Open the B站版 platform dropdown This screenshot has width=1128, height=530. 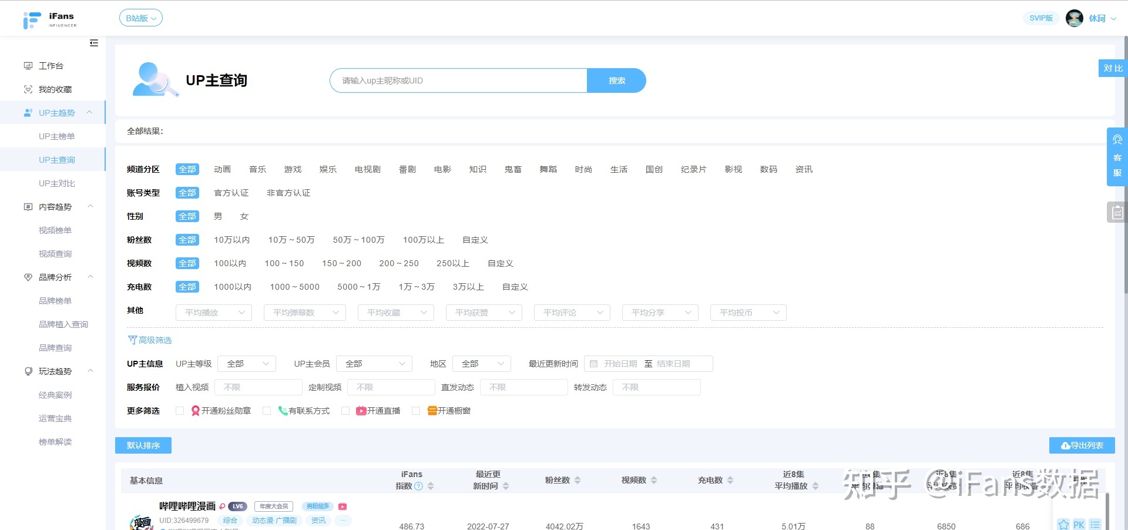(141, 18)
